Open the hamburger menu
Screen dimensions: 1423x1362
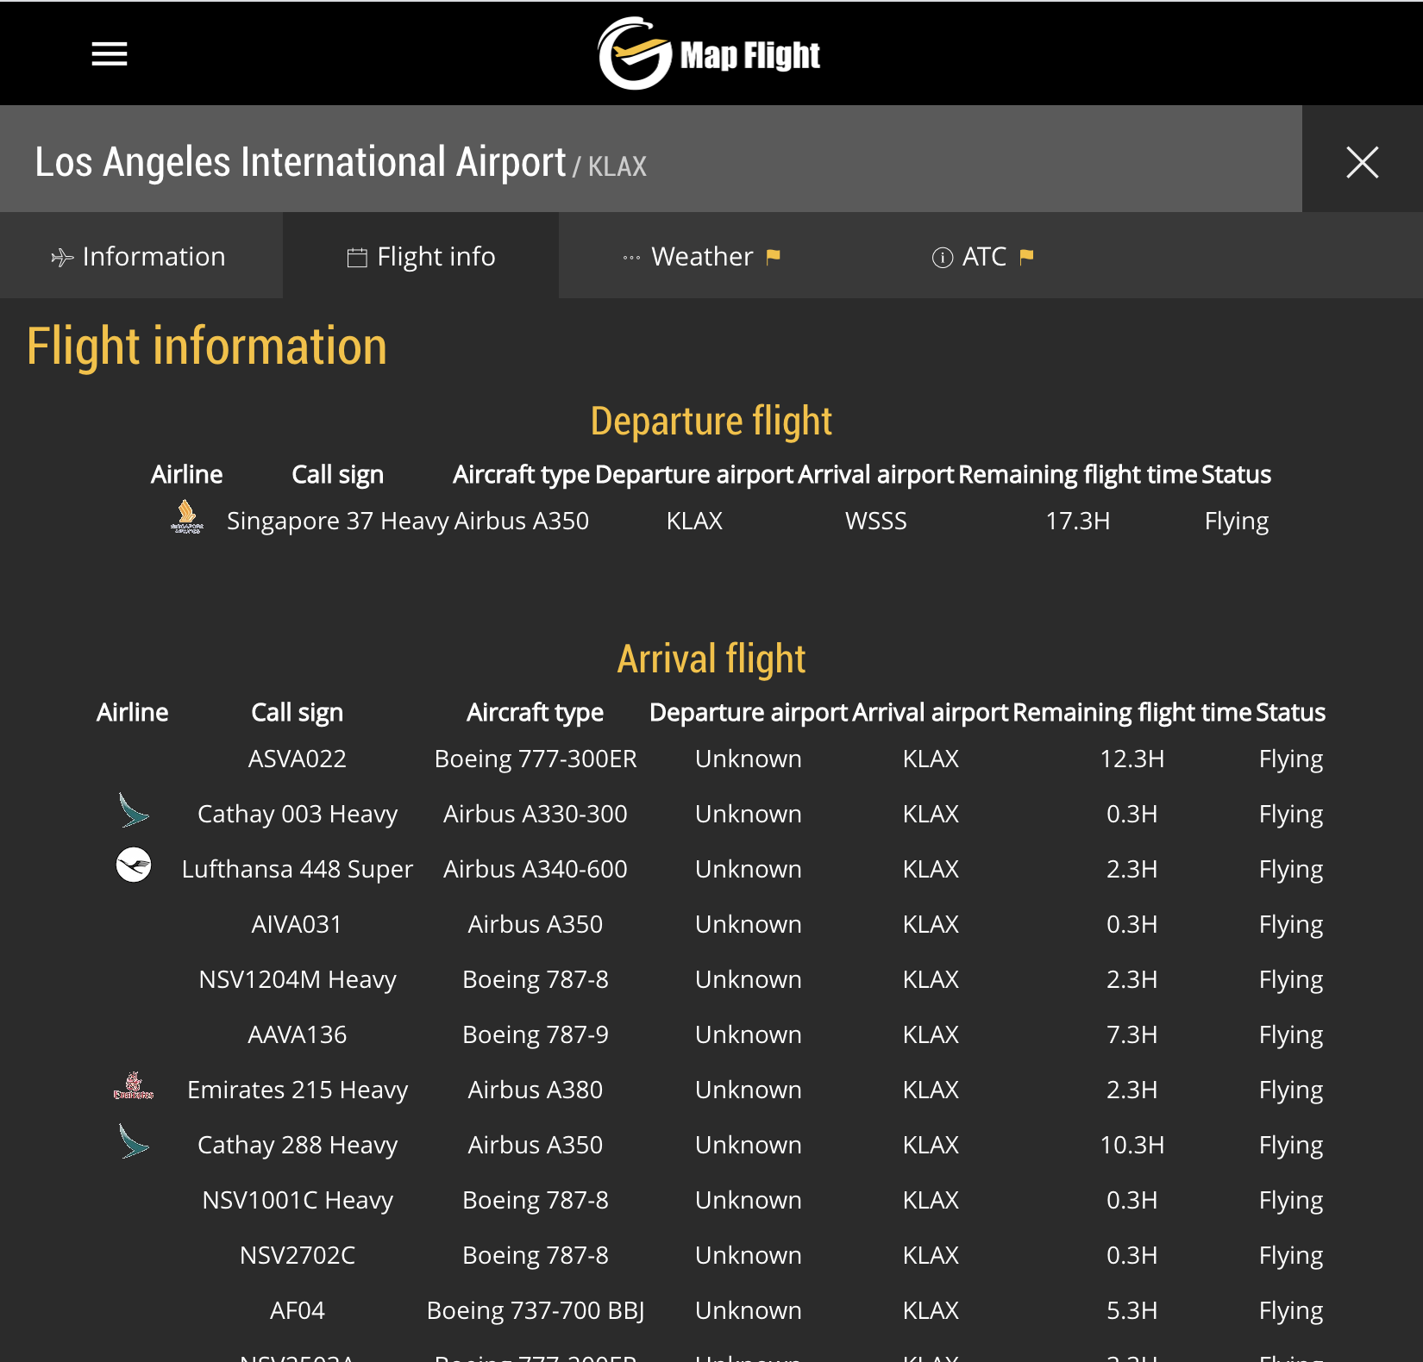[x=110, y=54]
